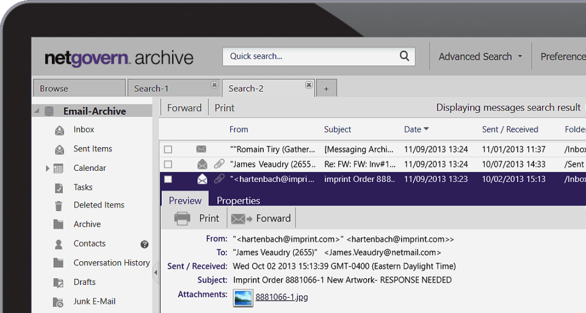Click the Conversation History folder icon

[x=59, y=262]
